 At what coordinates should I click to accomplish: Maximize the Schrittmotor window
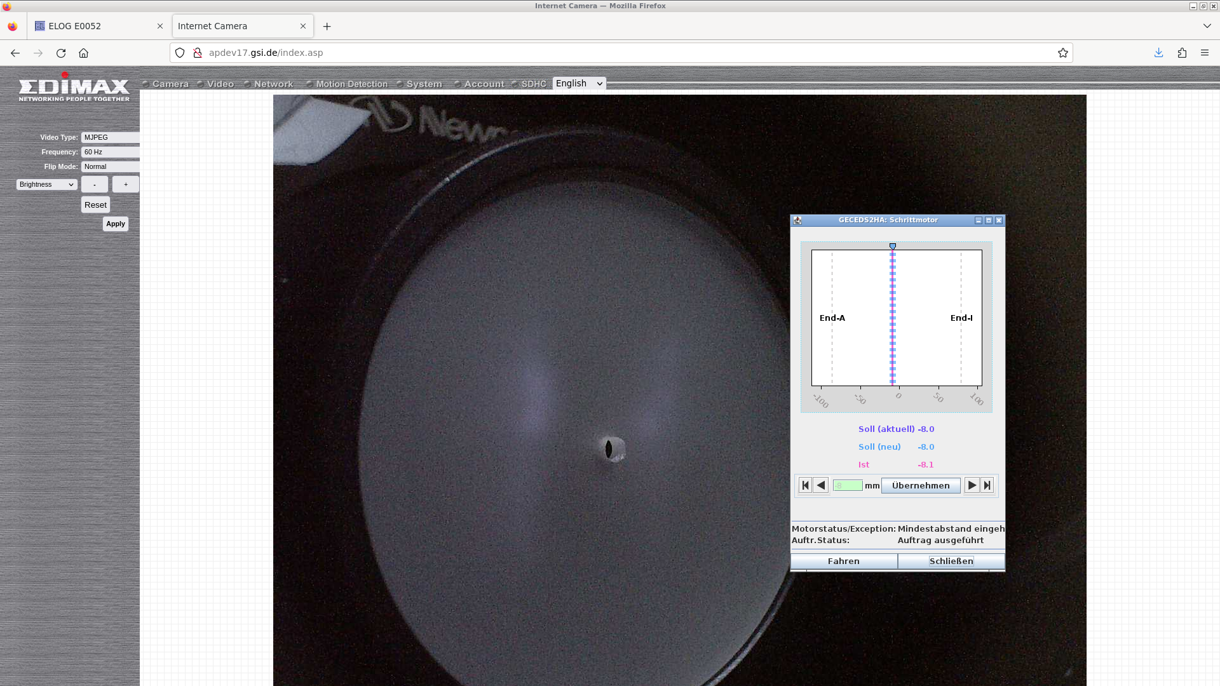[989, 220]
